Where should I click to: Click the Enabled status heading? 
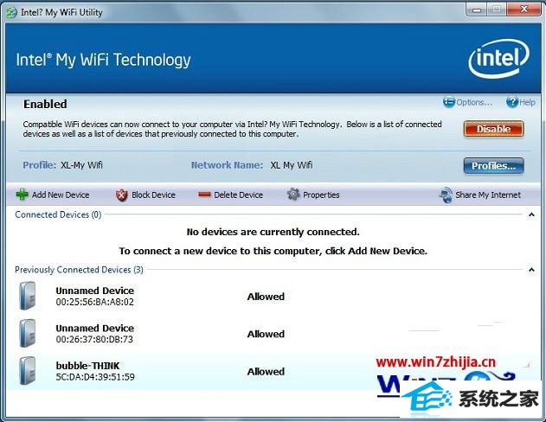[x=45, y=104]
